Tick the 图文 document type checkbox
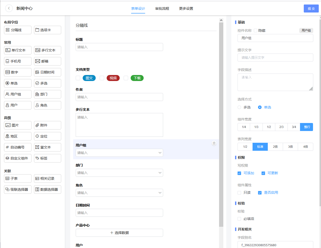This screenshot has width=321, height=248. (x=78, y=78)
